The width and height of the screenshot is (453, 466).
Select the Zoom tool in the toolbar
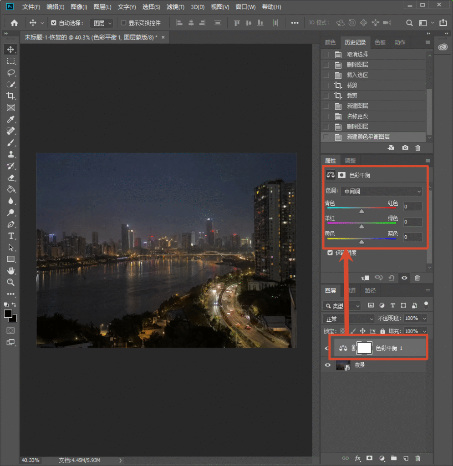pyautogui.click(x=11, y=282)
